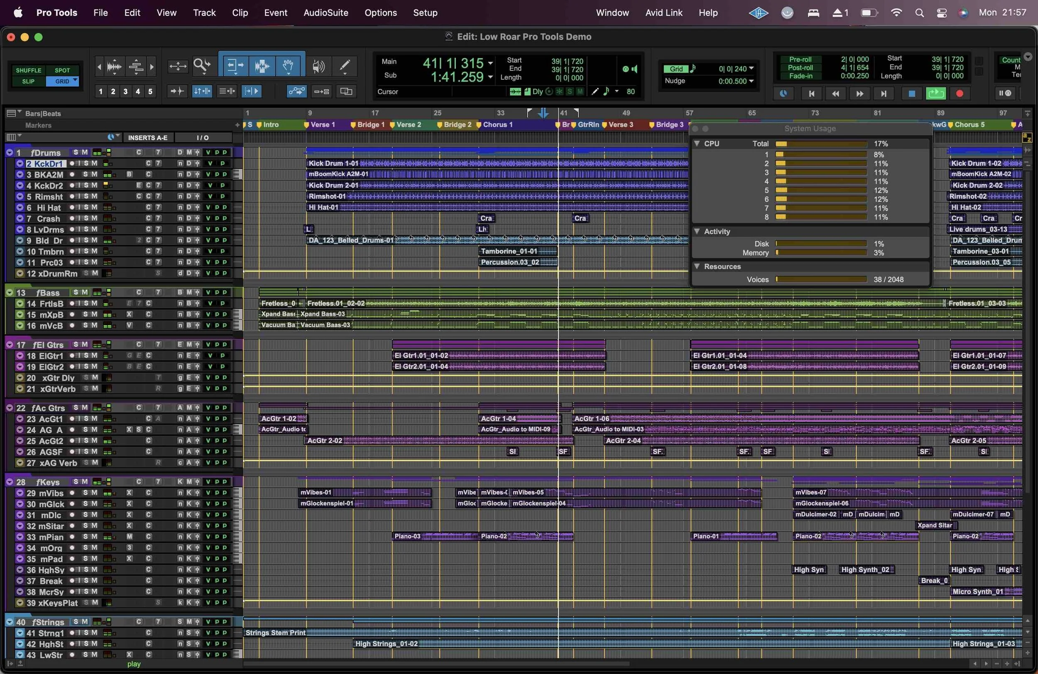1038x674 pixels.
Task: Open the Grid value dropdown
Action: 751,68
